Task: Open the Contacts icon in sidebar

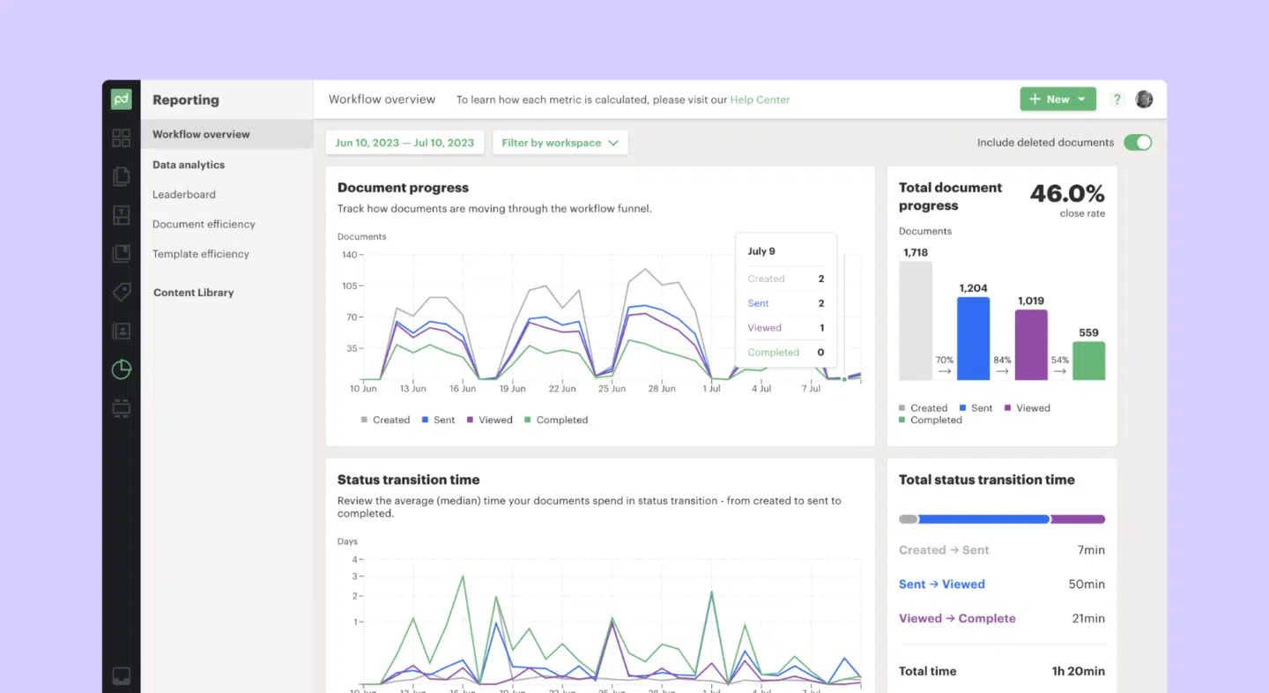Action: pos(121,331)
